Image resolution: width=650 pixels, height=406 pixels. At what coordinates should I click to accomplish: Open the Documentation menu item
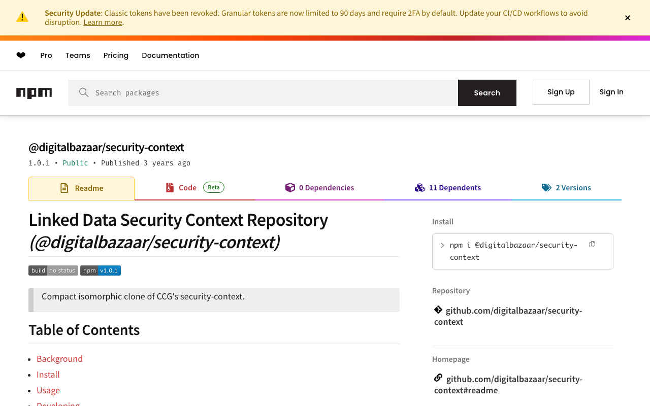170,55
